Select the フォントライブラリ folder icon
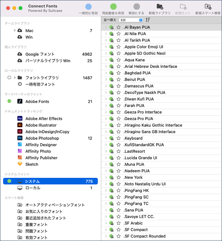222x241 pixels. click(x=20, y=78)
